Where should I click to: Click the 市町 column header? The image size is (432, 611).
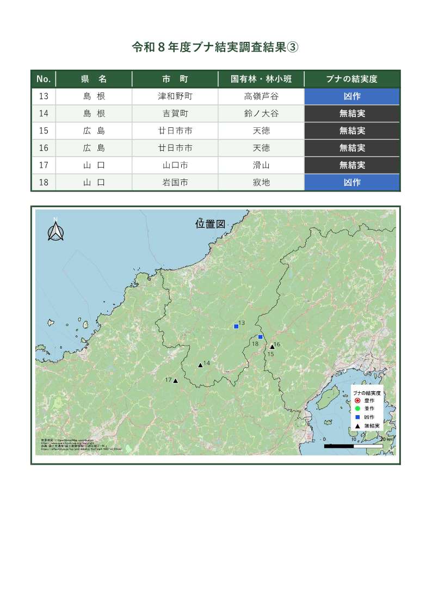click(175, 79)
